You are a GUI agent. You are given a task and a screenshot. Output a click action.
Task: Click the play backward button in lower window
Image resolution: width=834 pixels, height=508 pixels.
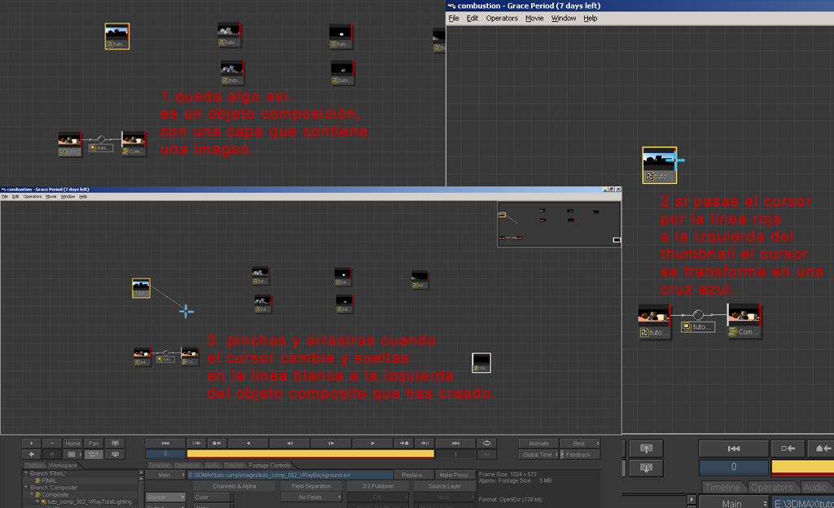click(248, 443)
